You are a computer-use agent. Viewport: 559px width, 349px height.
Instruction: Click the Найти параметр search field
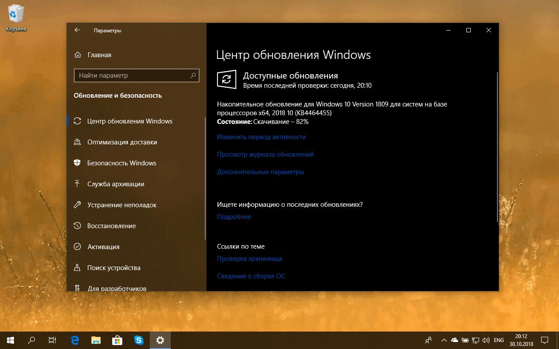(136, 75)
